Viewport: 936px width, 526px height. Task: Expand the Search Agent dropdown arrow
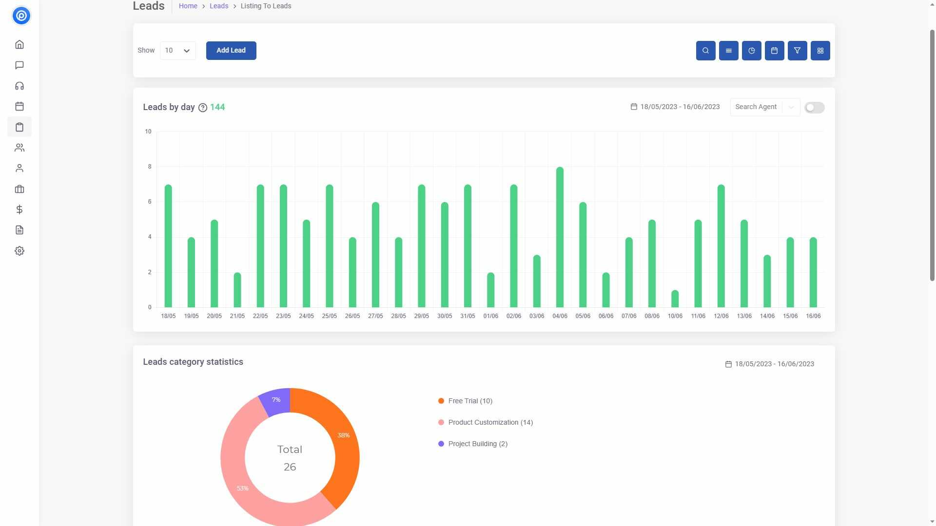(x=791, y=107)
